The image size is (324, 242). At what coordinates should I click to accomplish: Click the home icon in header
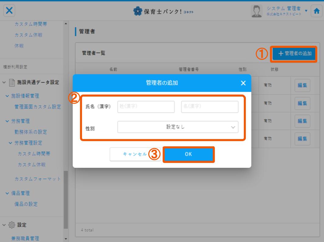(316, 11)
